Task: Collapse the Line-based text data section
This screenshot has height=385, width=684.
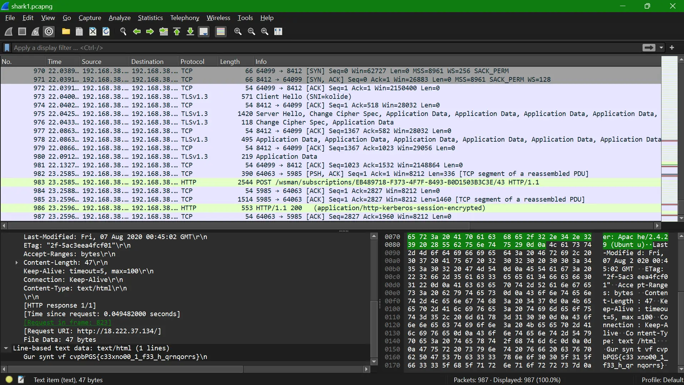Action: (x=6, y=348)
